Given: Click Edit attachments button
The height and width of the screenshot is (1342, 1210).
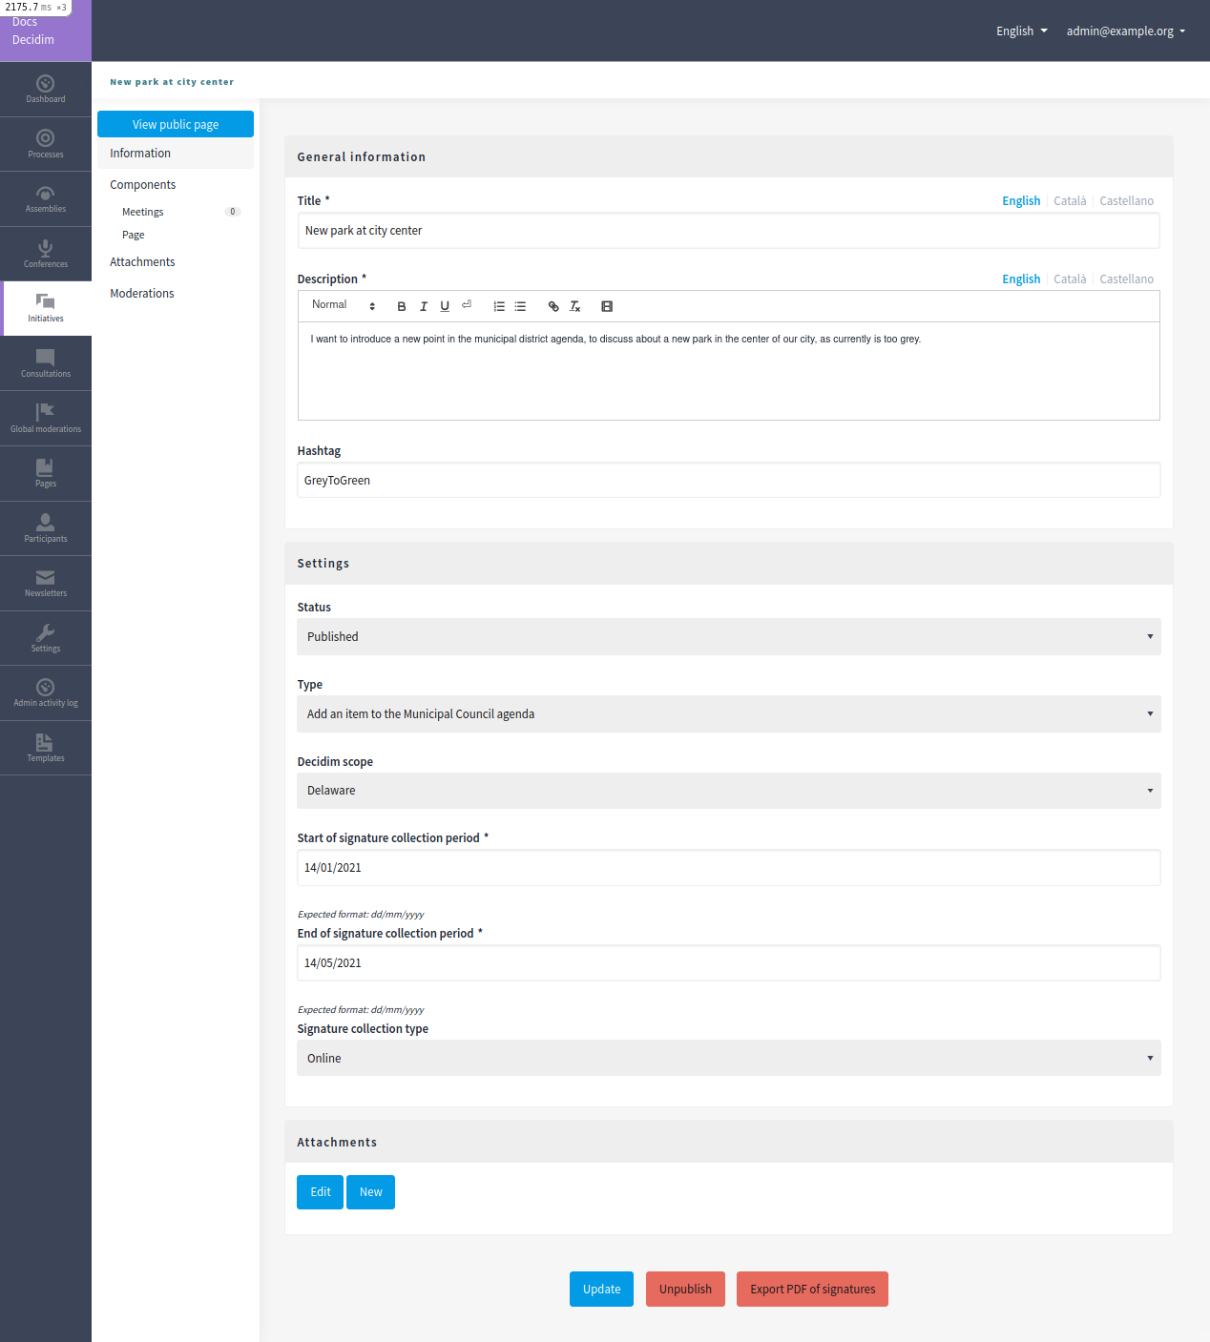Looking at the screenshot, I should tap(320, 1191).
